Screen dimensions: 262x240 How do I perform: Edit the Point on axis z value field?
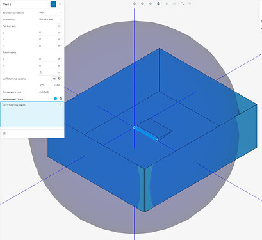[47, 46]
